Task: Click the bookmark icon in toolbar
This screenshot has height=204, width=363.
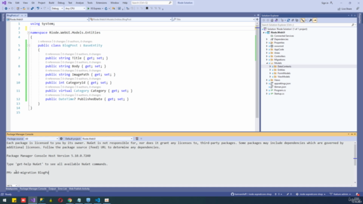Action: [147, 8]
